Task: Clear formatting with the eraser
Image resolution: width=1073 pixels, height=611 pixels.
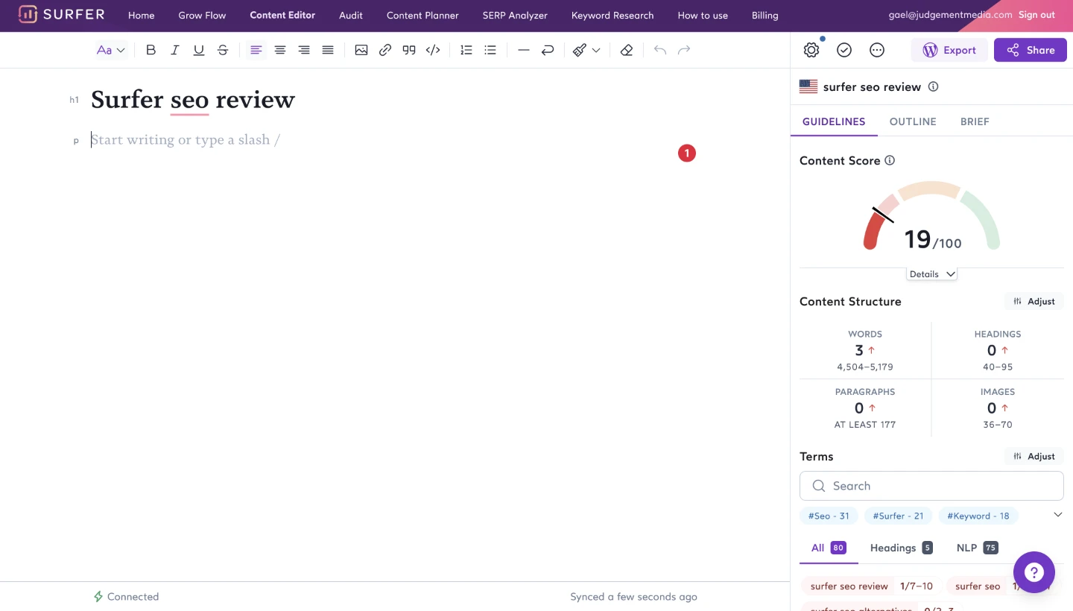Action: click(627, 50)
